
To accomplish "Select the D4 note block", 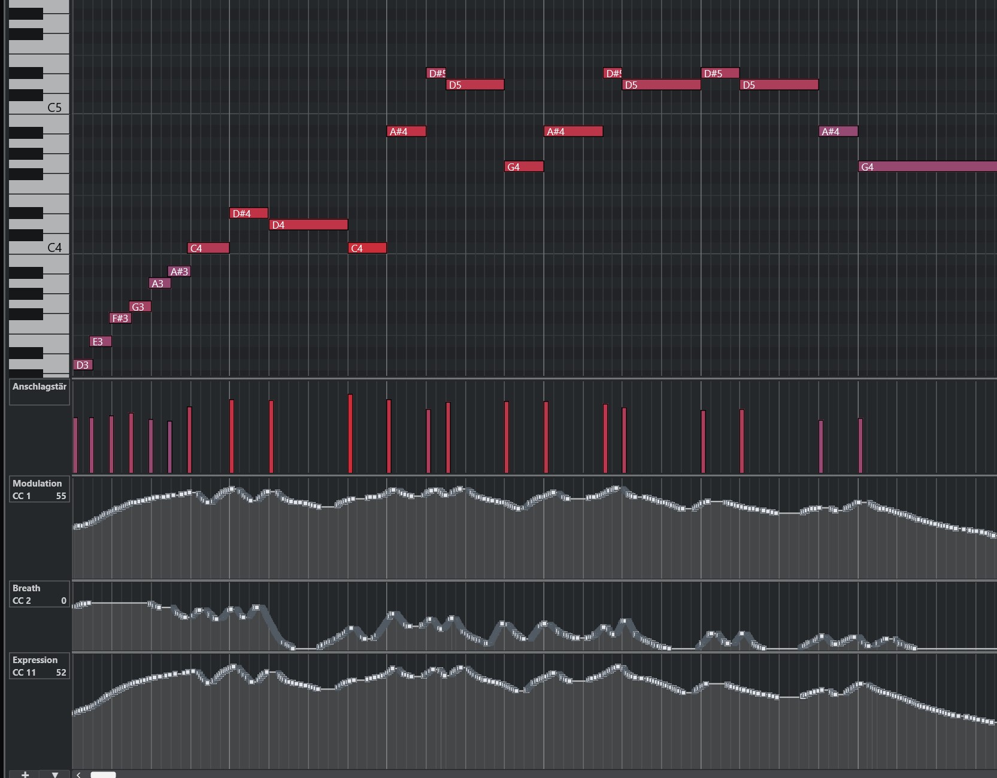I will (x=308, y=225).
